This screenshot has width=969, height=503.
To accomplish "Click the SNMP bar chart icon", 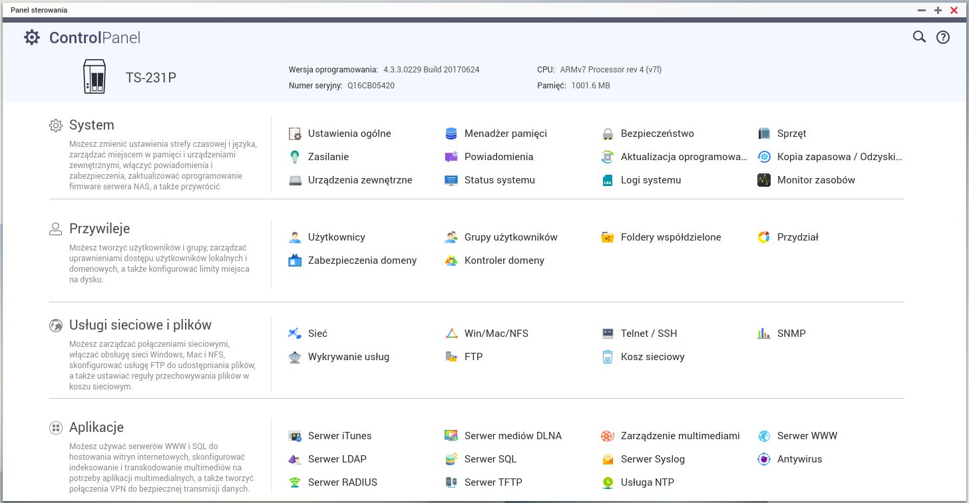I will 764,334.
